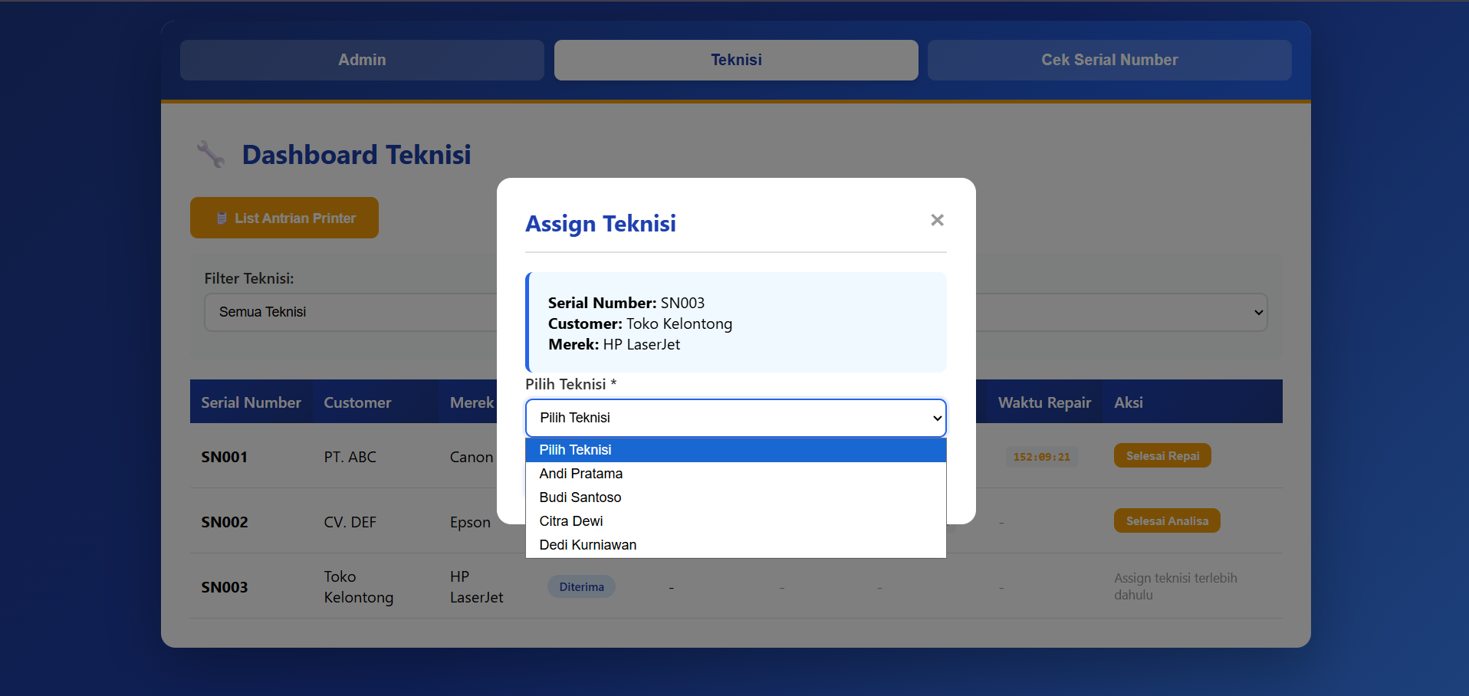Click the 152:09:21 repair timer badge
Image resolution: width=1469 pixels, height=696 pixels.
click(1041, 457)
